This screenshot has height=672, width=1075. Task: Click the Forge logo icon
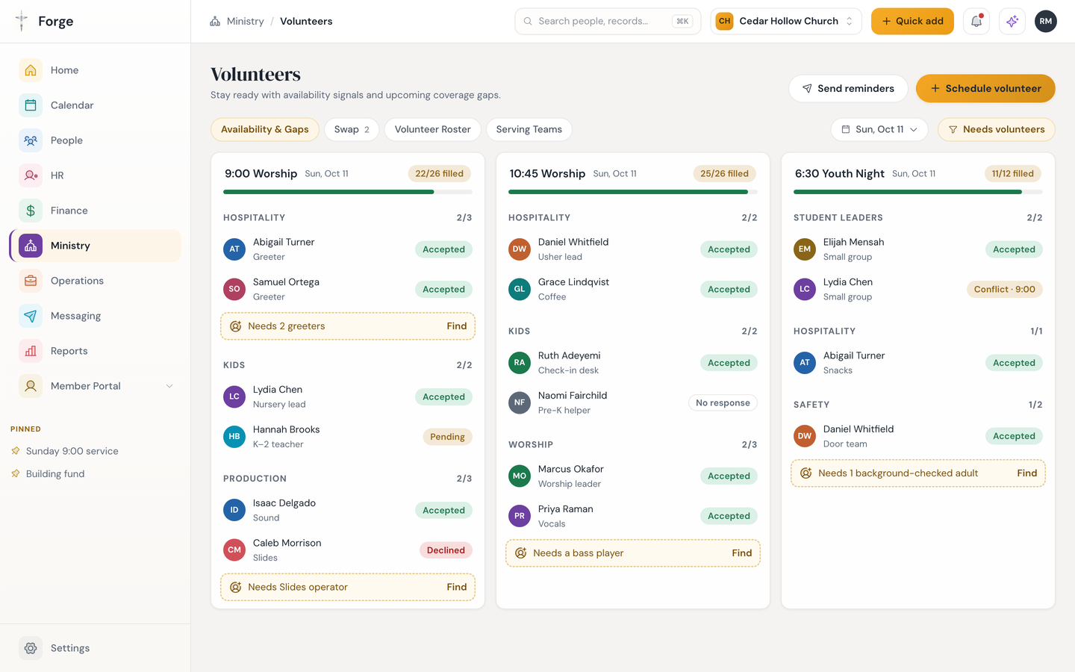tap(22, 21)
